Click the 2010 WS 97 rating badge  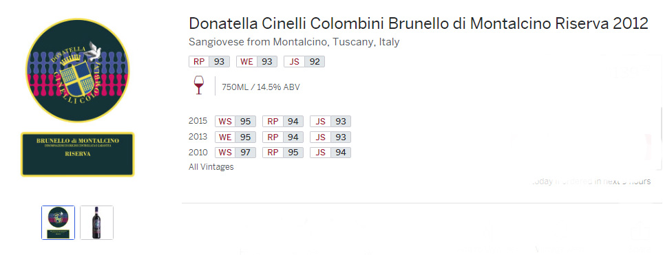(x=235, y=153)
